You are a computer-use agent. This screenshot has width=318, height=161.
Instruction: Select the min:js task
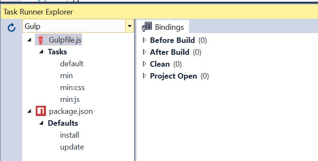click(x=70, y=99)
